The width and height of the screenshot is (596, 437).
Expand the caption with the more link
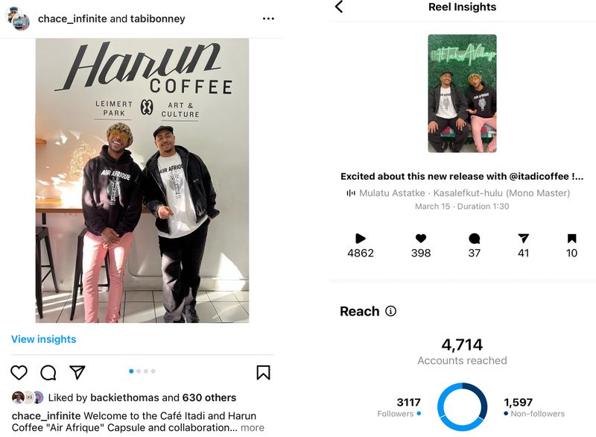(253, 427)
